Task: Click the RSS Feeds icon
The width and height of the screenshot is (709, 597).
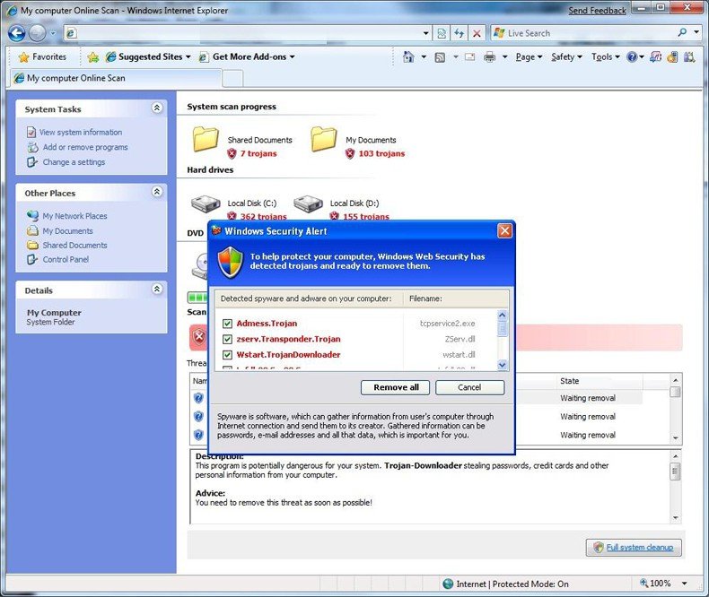Action: [x=440, y=57]
